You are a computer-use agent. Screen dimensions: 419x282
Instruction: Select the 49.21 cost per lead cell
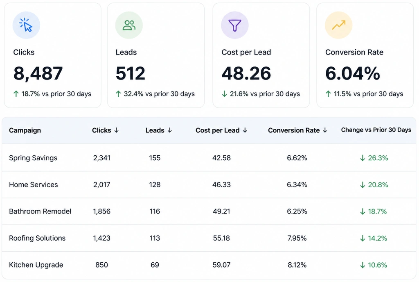click(221, 211)
